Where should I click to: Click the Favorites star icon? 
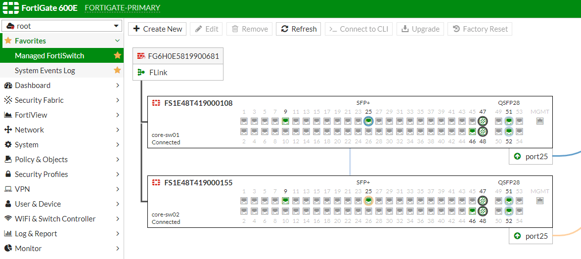pyautogui.click(x=8, y=41)
